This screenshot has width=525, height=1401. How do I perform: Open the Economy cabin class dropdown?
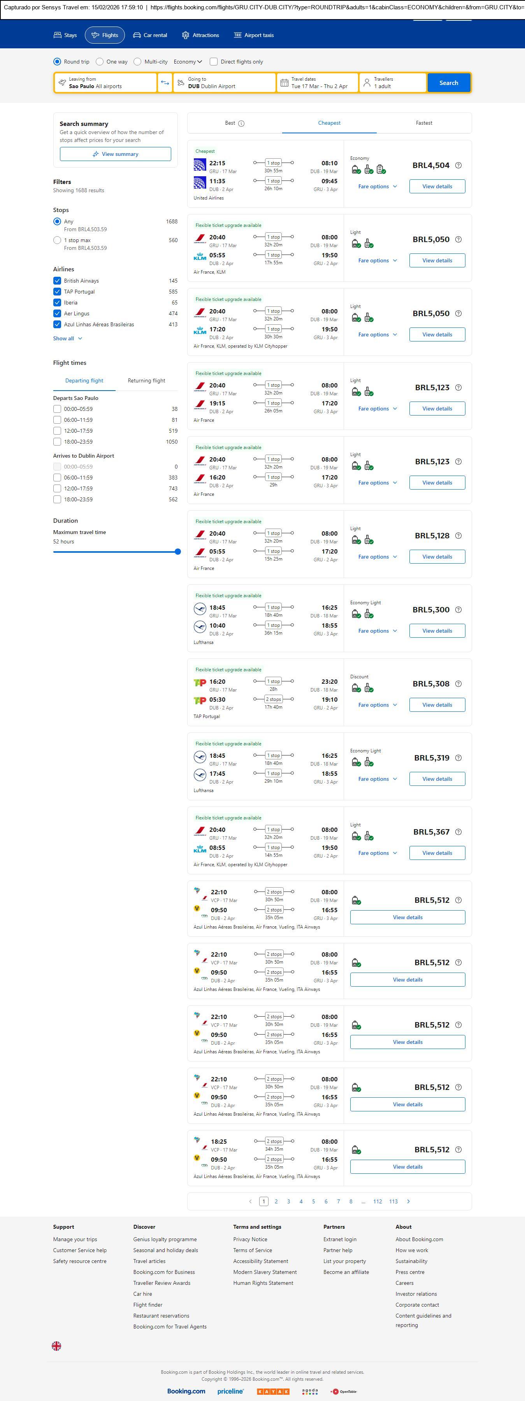click(188, 62)
